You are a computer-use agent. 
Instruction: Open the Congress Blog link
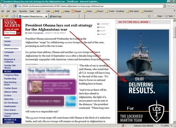pos(12,75)
